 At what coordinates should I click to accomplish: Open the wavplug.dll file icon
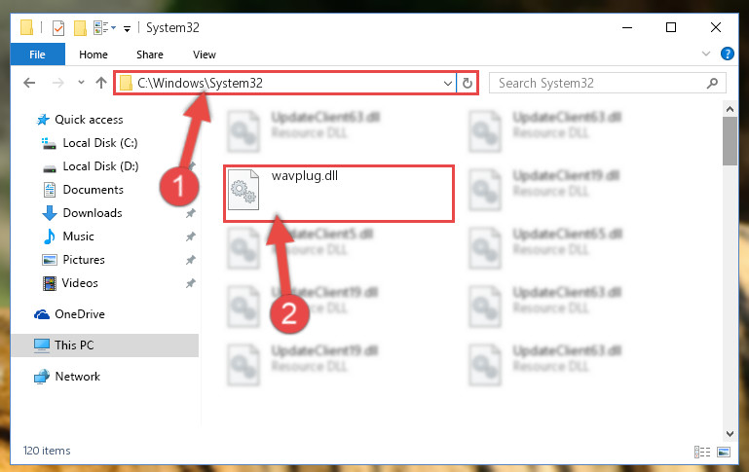(243, 190)
